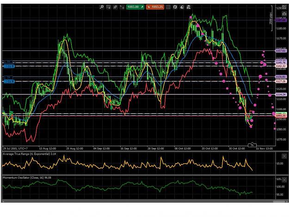This screenshot has width=289, height=217.
Task: Select the 1145.76 price level label
Action: click(x=281, y=62)
